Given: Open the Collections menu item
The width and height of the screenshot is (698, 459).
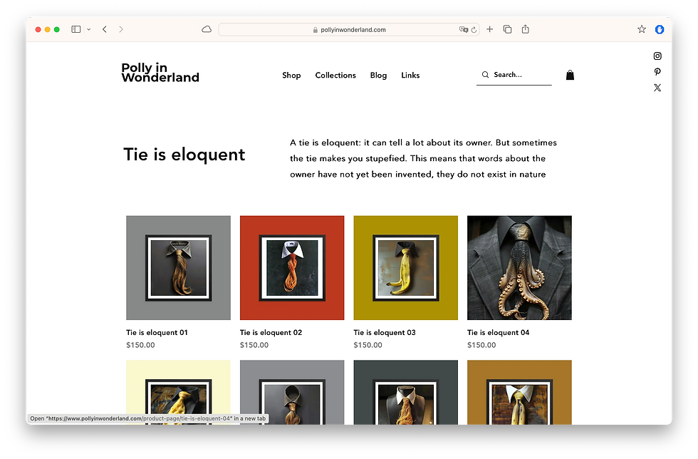Looking at the screenshot, I should pos(335,76).
